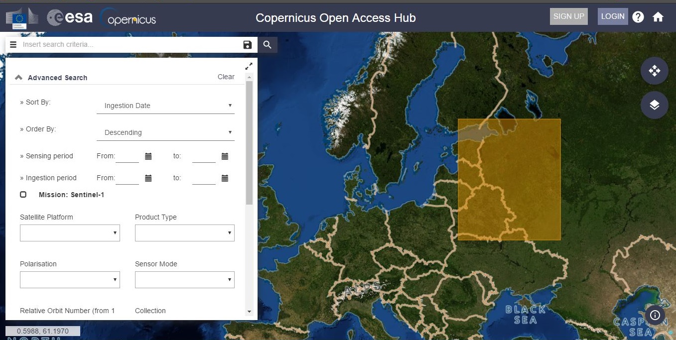Open Ingestion period to calendar picker

tap(225, 178)
